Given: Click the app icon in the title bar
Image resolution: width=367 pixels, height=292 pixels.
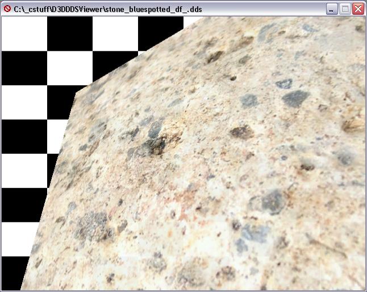Looking at the screenshot, I should 7,9.
